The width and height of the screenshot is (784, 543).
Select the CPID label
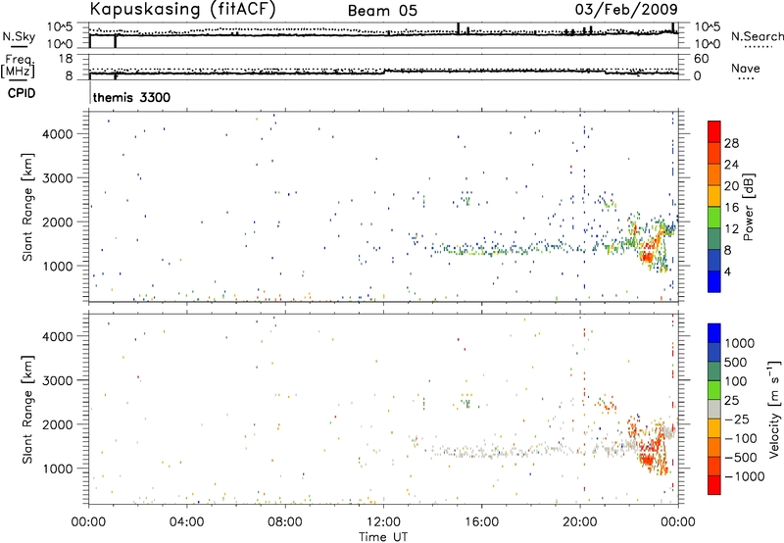(22, 93)
